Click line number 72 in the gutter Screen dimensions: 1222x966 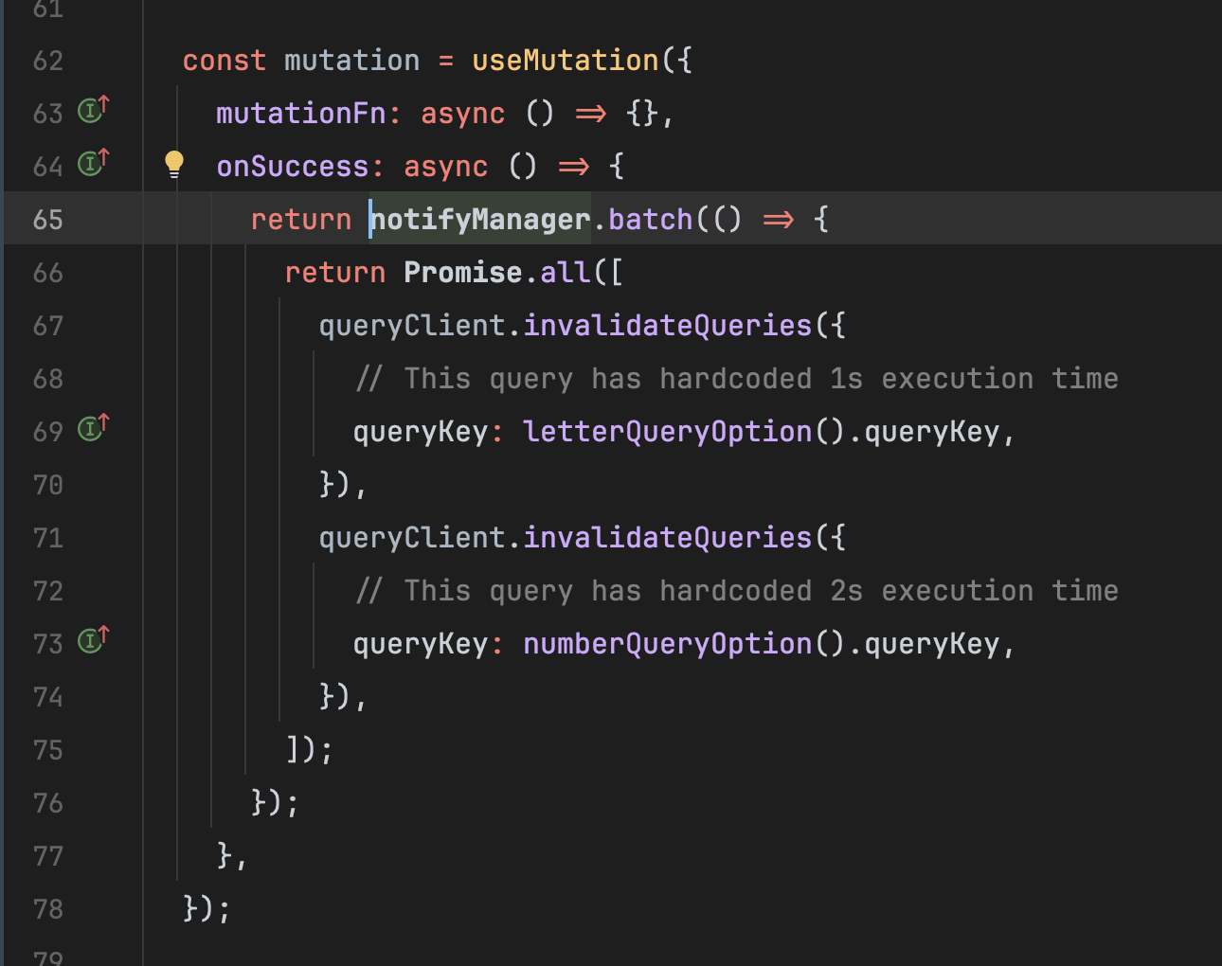tap(48, 591)
